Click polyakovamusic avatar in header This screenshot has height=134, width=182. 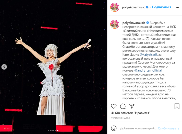tap(115, 7)
